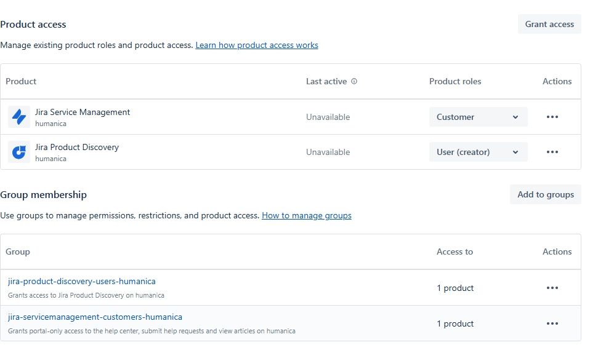Click humanica under Jira Service Management

51,124
